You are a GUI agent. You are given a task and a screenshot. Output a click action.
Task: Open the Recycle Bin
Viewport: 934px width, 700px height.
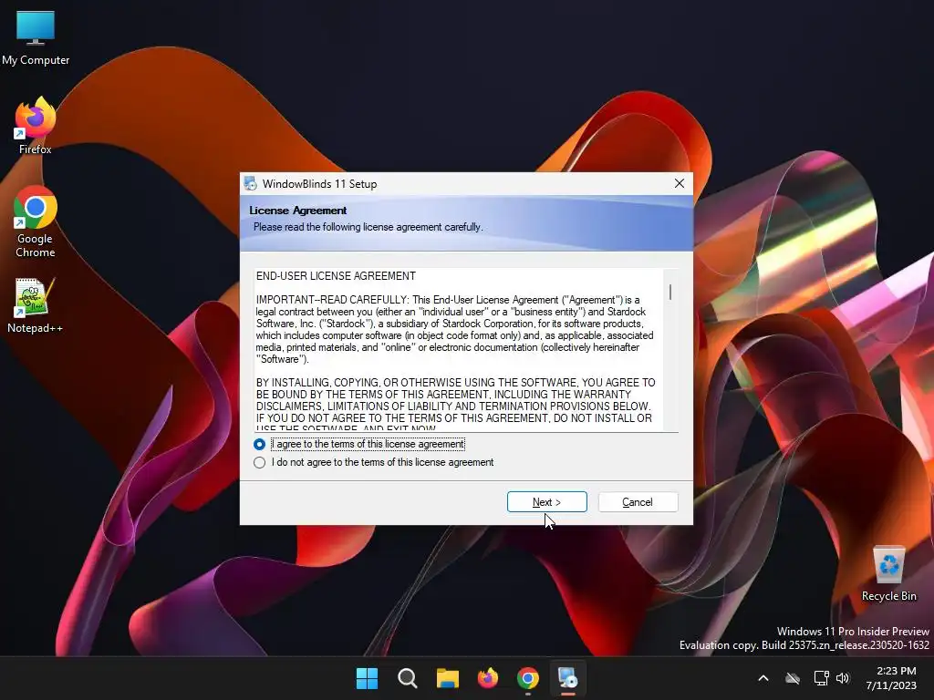(888, 574)
